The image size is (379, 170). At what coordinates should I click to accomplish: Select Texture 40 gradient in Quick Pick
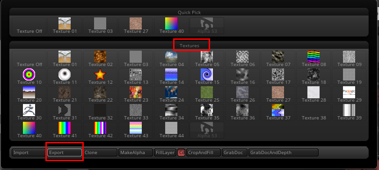point(171,25)
